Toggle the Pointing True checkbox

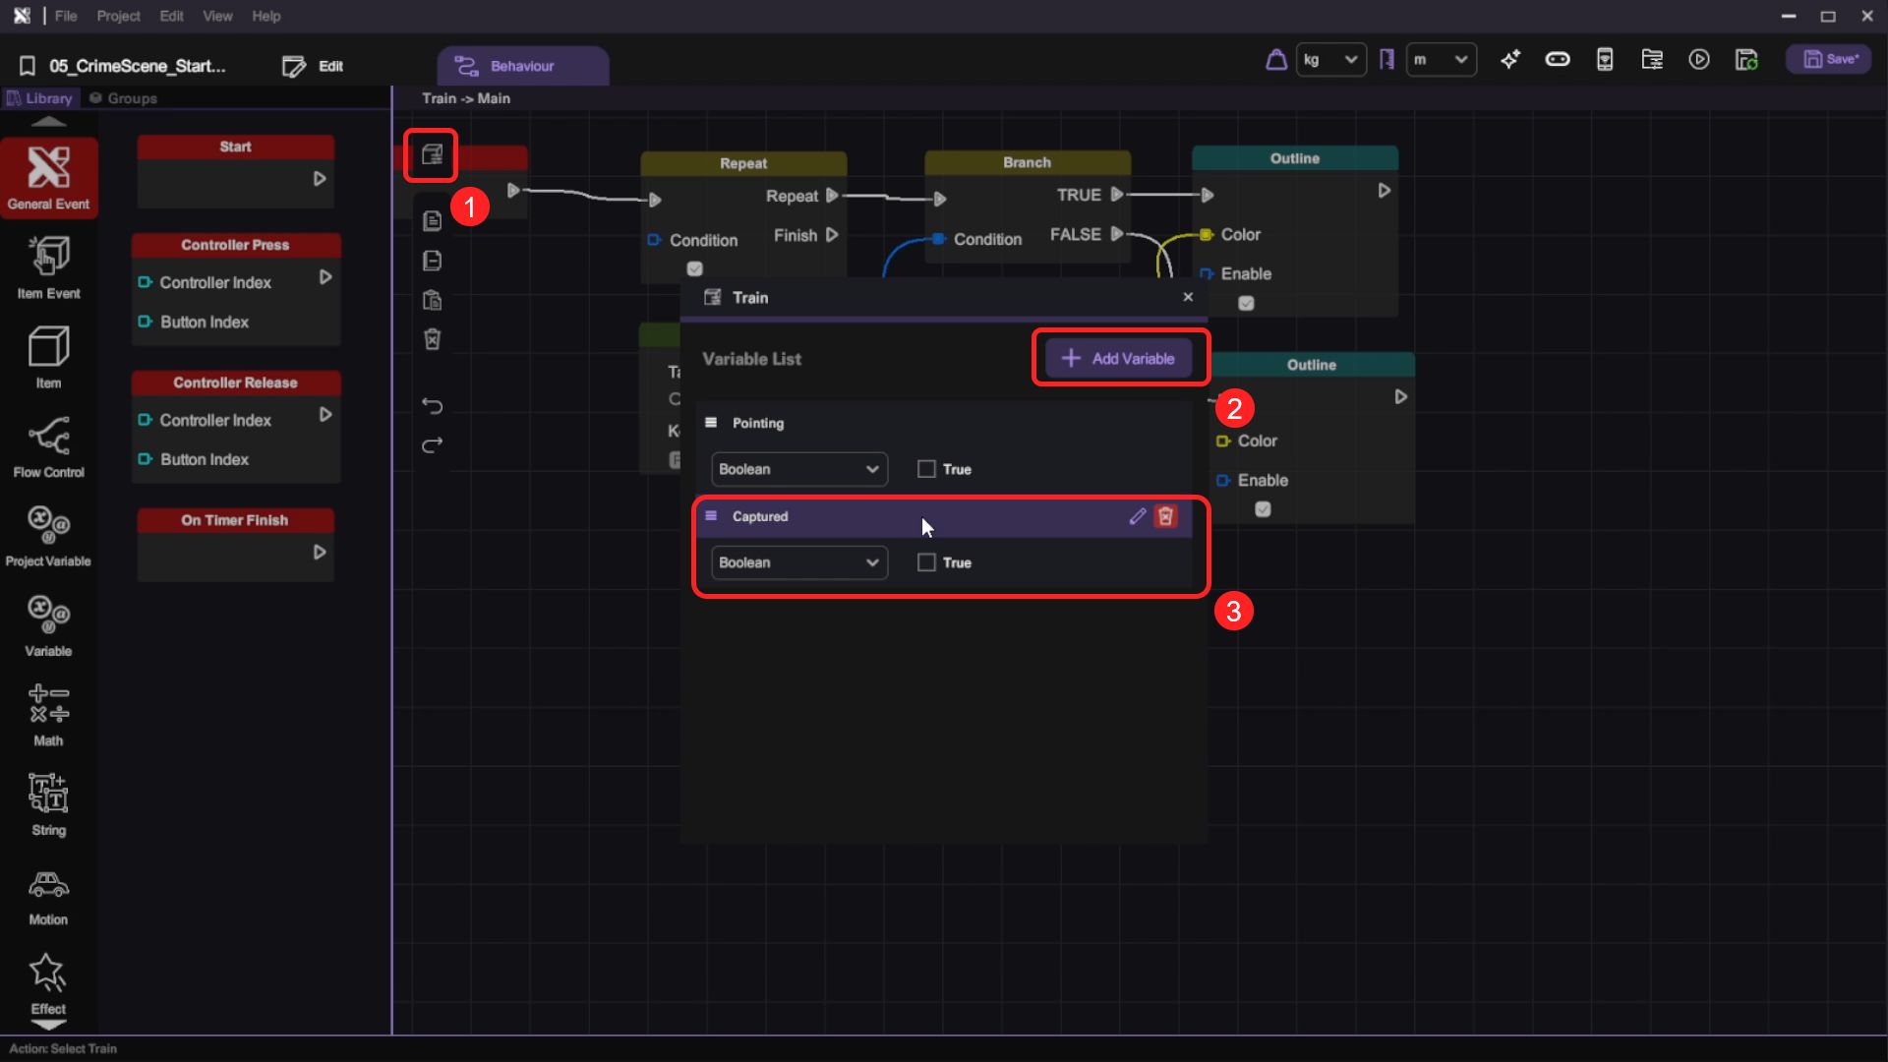[x=926, y=469]
